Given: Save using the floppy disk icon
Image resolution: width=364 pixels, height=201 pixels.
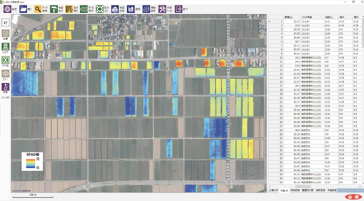Looking at the screenshot, I should click(x=131, y=9).
